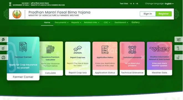Click the PMFBY wheat logo in header
This screenshot has height=100, width=183.
pos(17,14)
